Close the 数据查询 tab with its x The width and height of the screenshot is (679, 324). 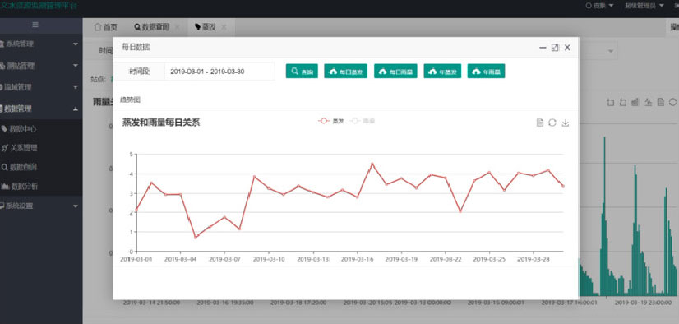pyautogui.click(x=177, y=27)
